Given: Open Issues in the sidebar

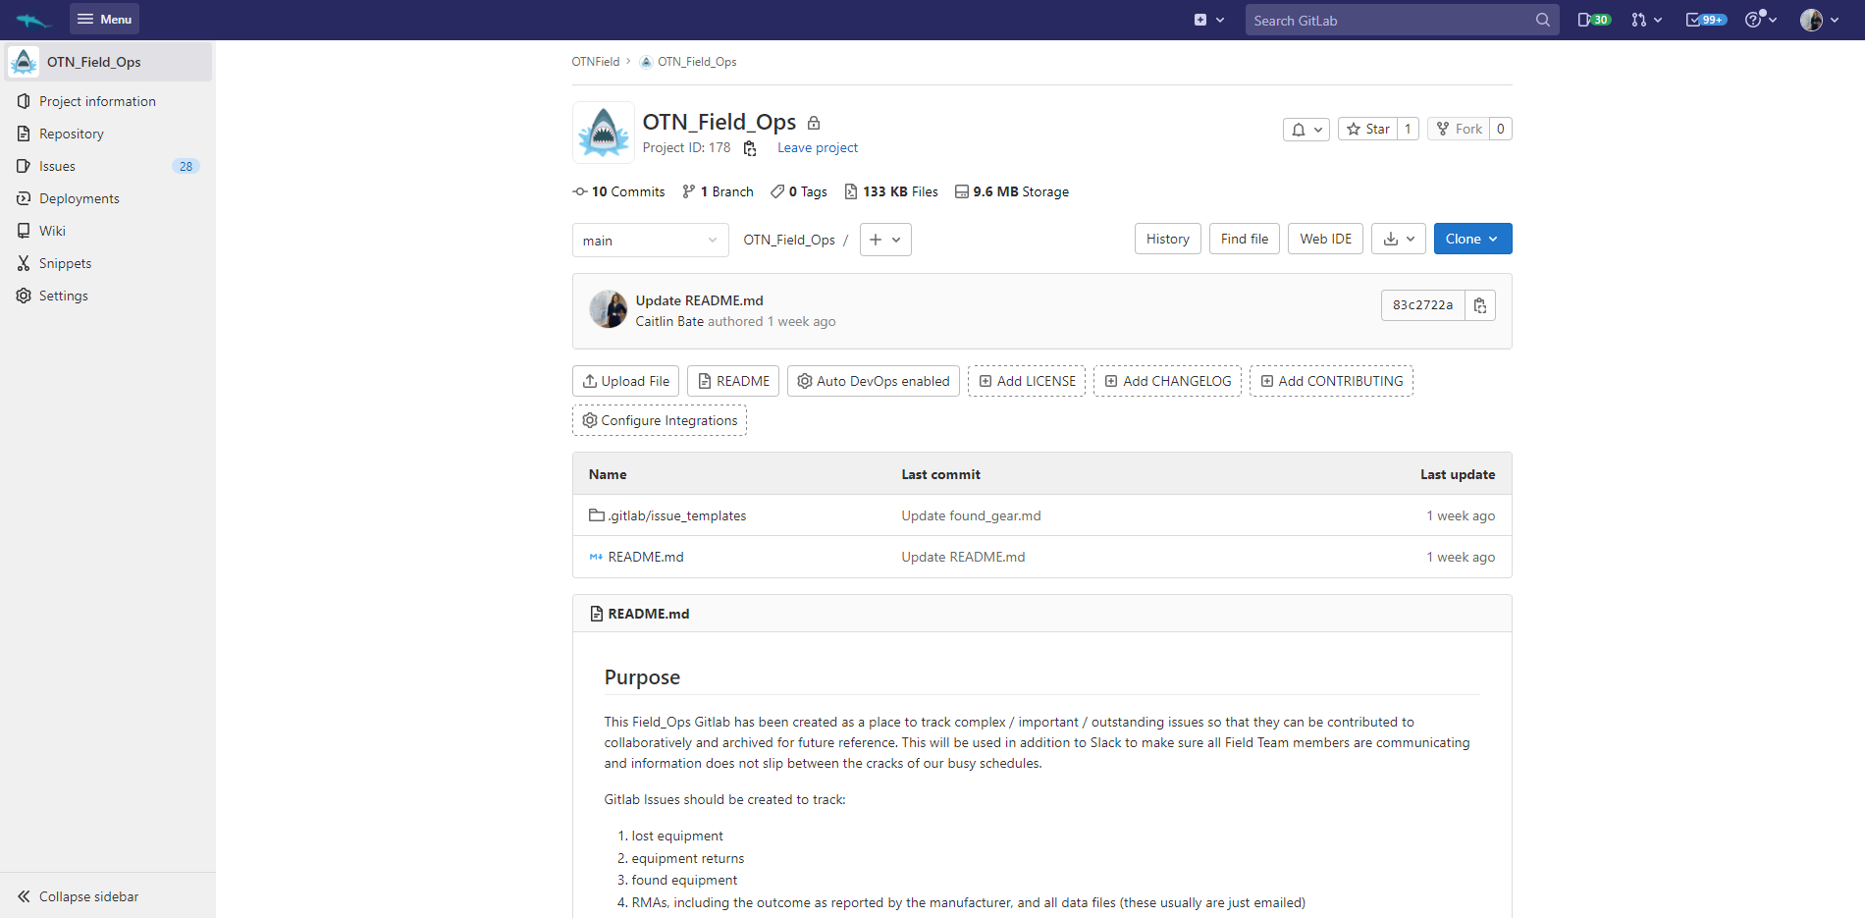Looking at the screenshot, I should (57, 166).
